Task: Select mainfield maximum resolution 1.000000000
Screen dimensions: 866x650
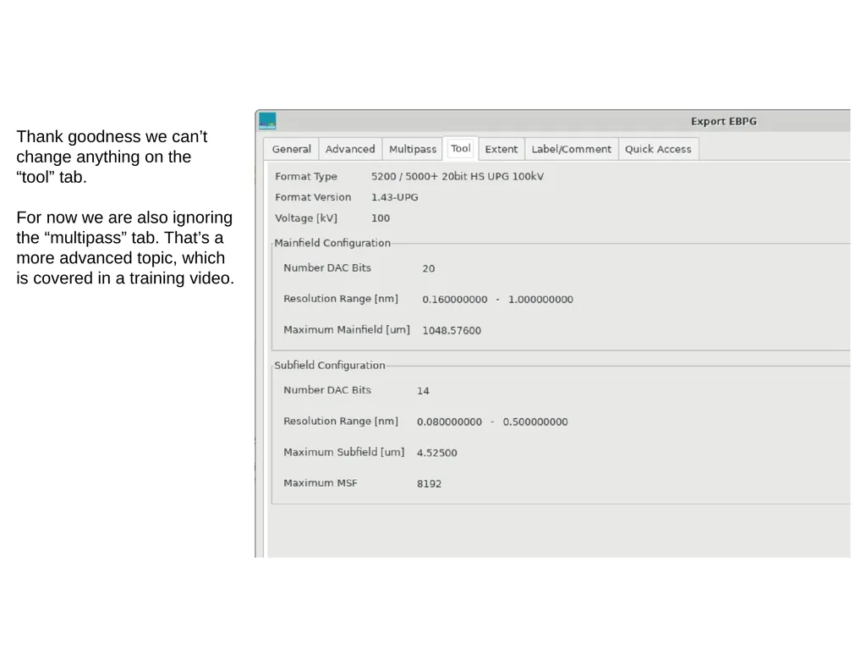Action: [x=540, y=300]
